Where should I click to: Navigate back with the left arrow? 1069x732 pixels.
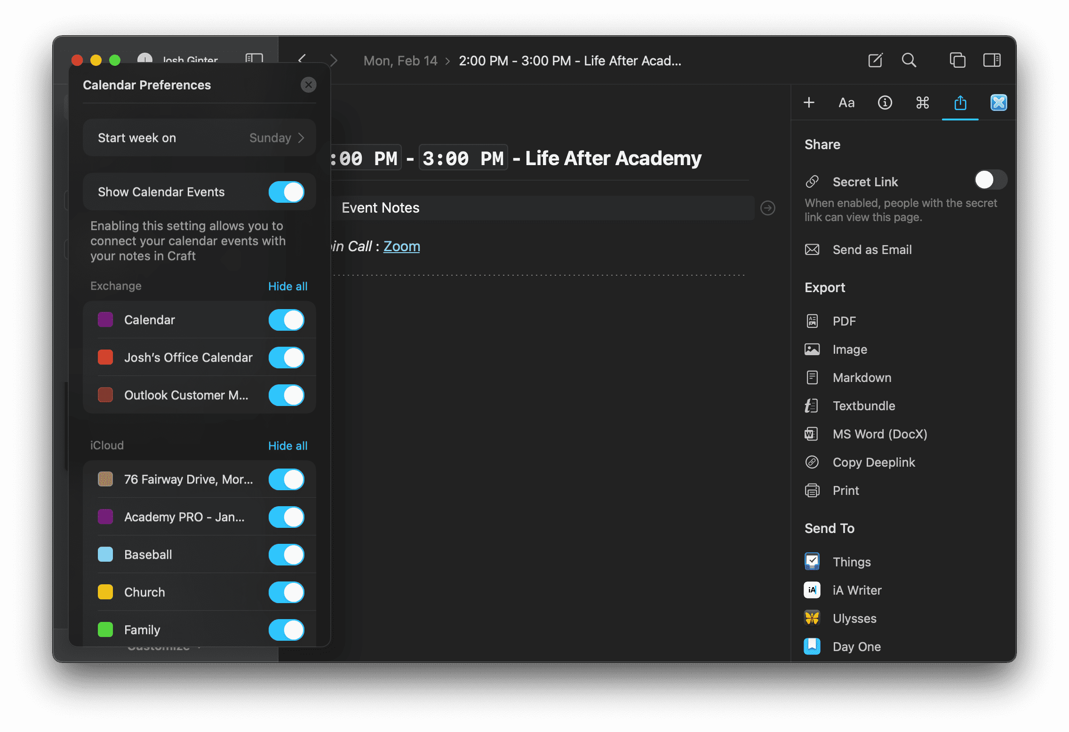pos(302,60)
